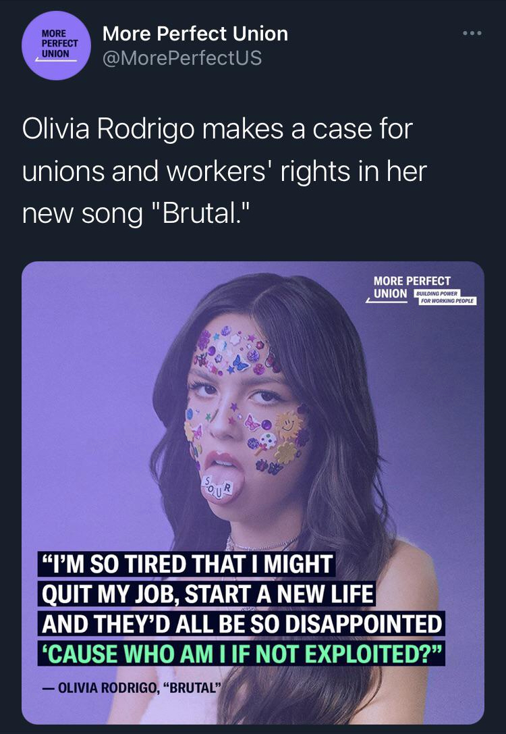Viewport: 506px width, 734px height.
Task: Click the "— Olivia Rodrigo, Brutal" attribution caption
Action: (130, 689)
